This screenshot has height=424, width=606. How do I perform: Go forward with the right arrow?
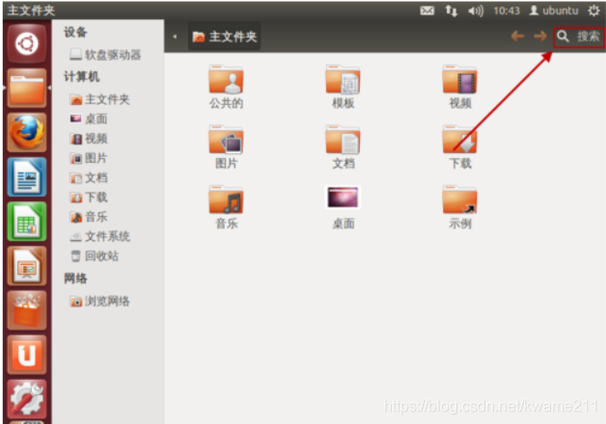[x=540, y=37]
